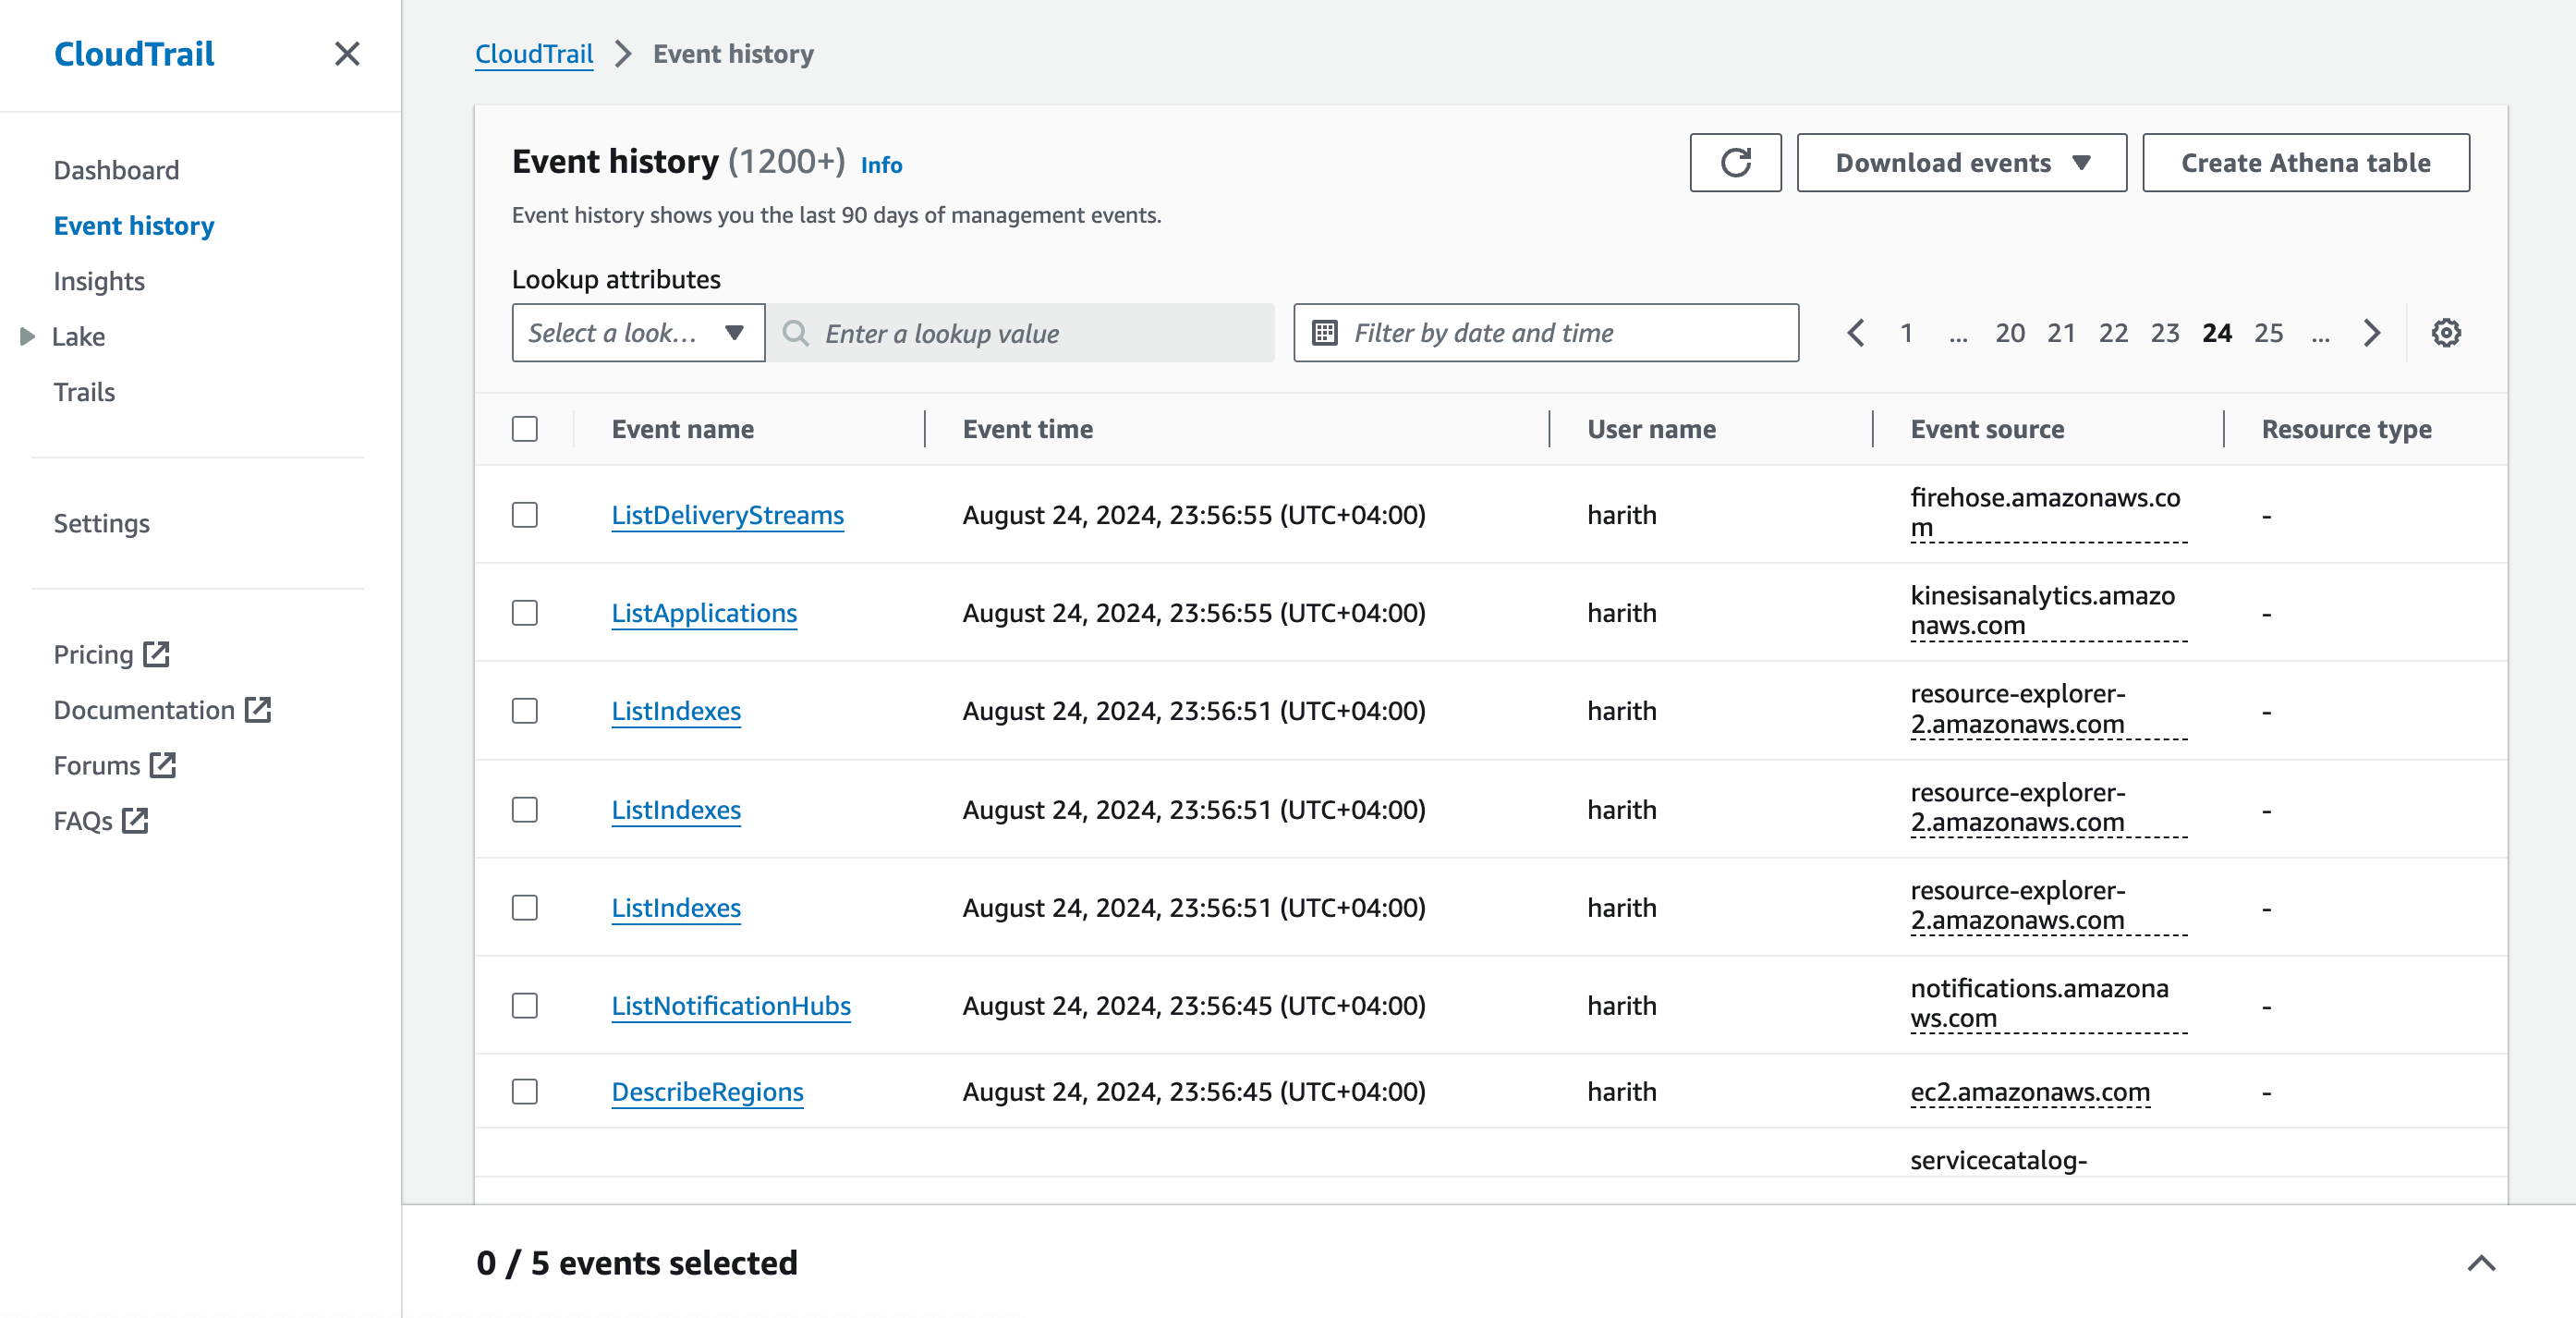
Task: Open the Lake sidebar item
Action: [78, 337]
